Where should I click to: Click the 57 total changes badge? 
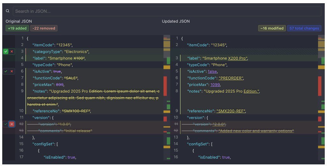tap(304, 28)
